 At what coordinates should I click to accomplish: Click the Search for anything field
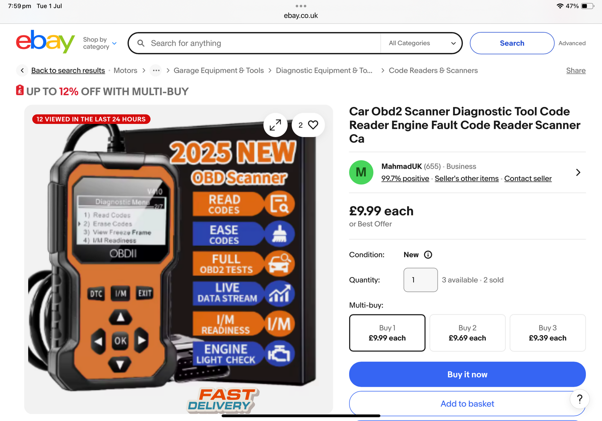[254, 43]
